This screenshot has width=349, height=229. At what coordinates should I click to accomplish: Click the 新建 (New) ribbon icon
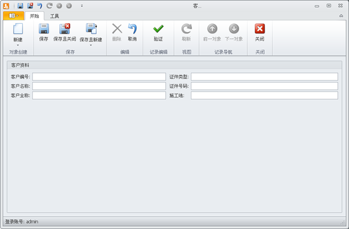click(x=18, y=29)
